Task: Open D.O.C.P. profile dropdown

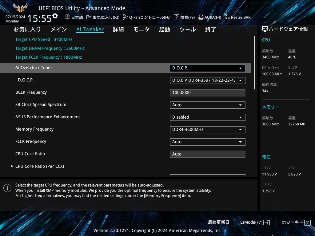Action: pos(208,81)
